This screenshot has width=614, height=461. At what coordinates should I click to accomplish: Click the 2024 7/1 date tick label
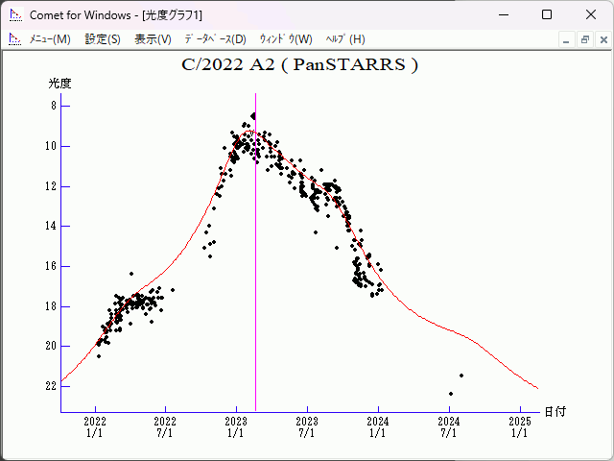pos(449,427)
